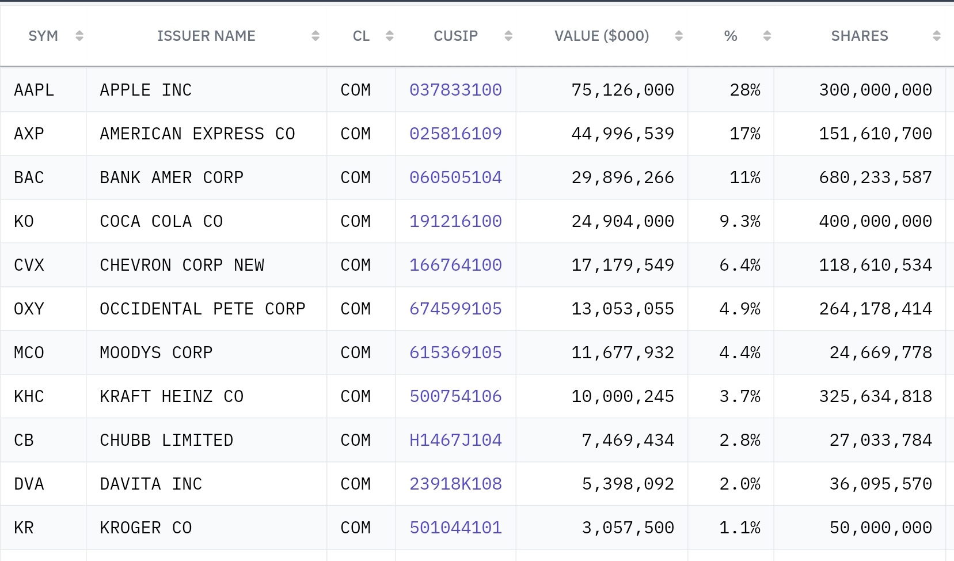Screen dimensions: 954x561
Task: Select the AAPL symbol cell
Action: [x=43, y=90]
